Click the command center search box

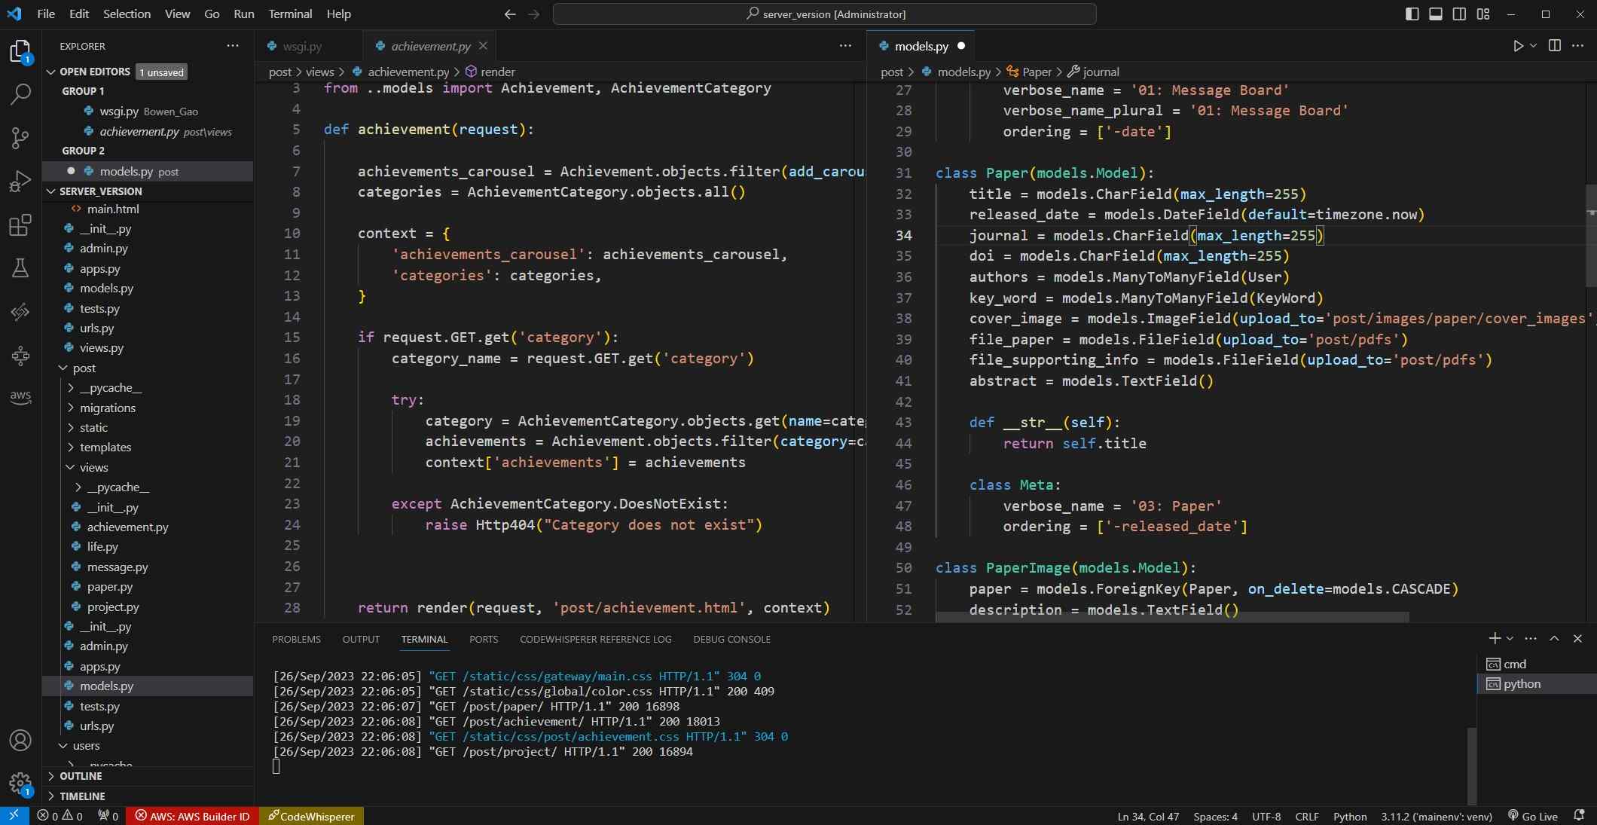pos(824,14)
